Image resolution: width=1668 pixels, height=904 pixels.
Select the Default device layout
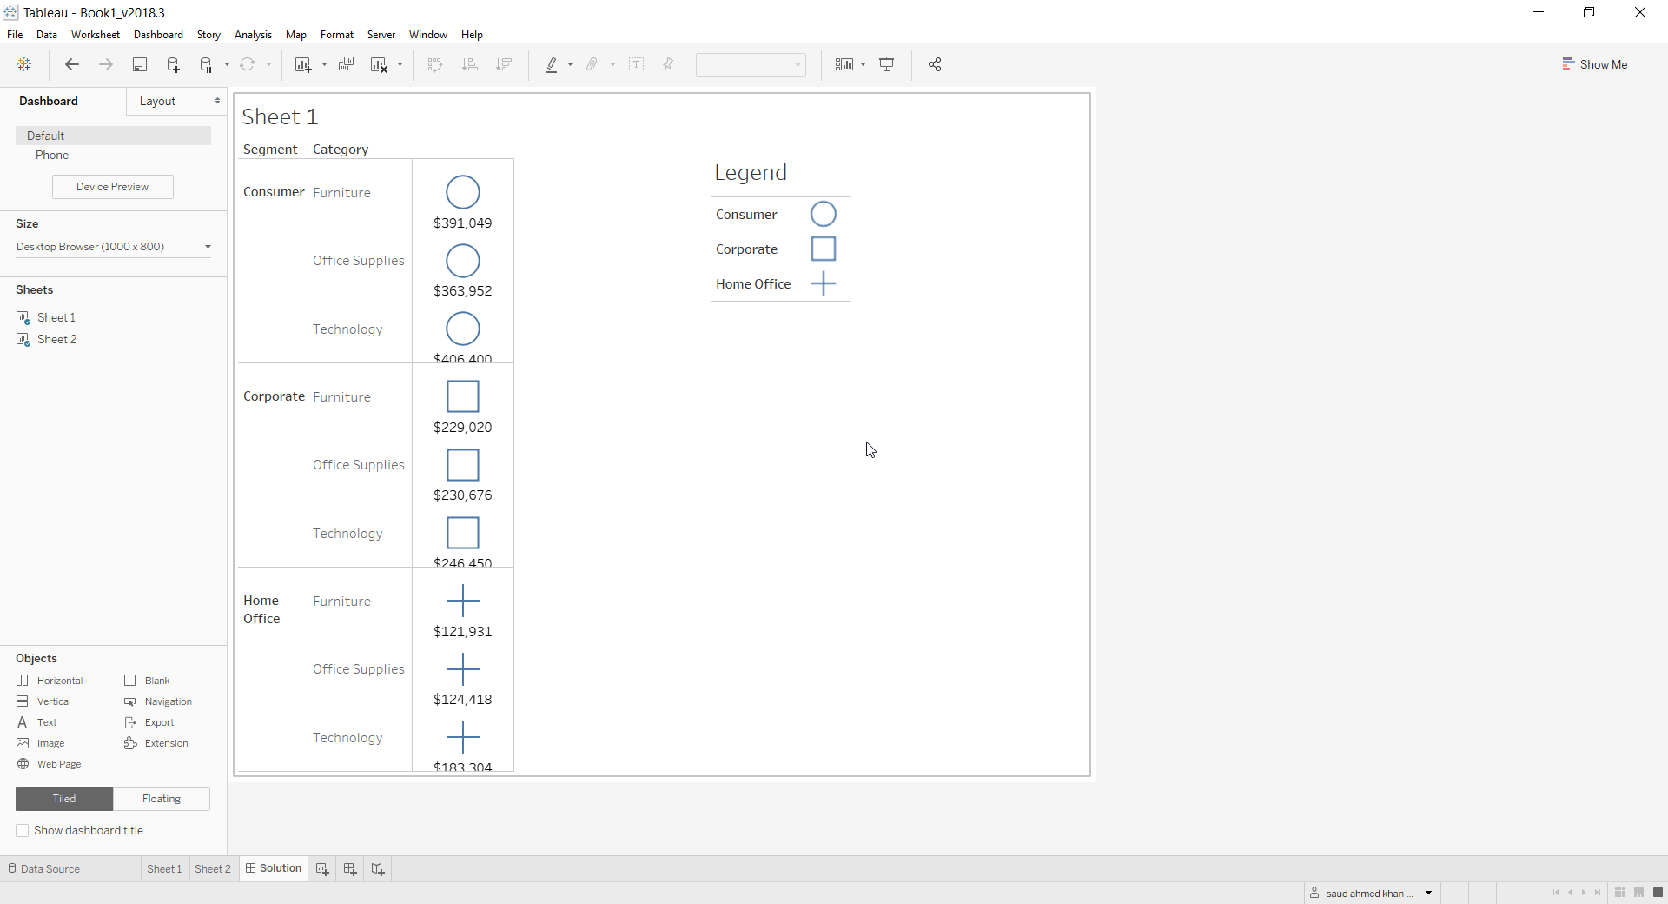point(113,136)
